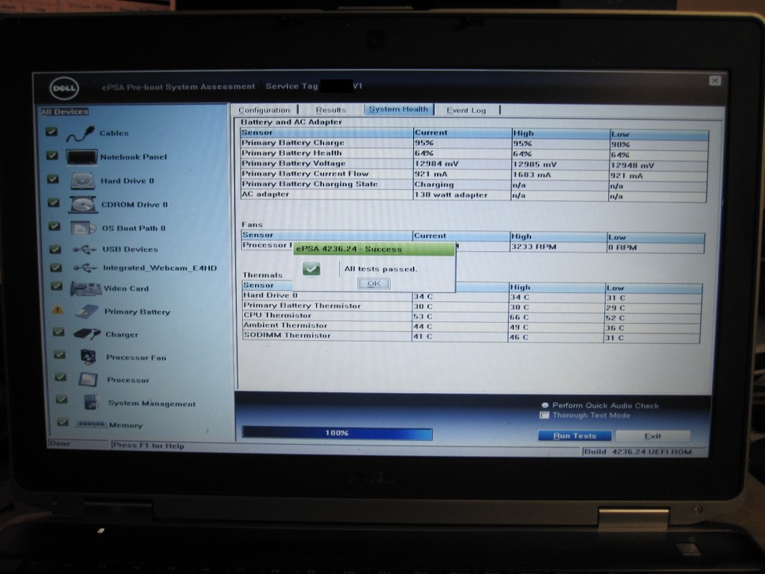Uncheck the Memory checkbox
This screenshot has height=574, width=765.
click(x=63, y=422)
